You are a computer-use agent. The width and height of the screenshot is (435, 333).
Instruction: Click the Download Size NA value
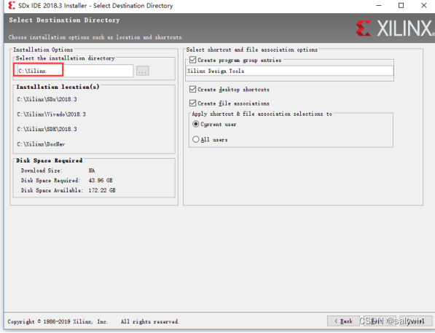[x=92, y=171]
